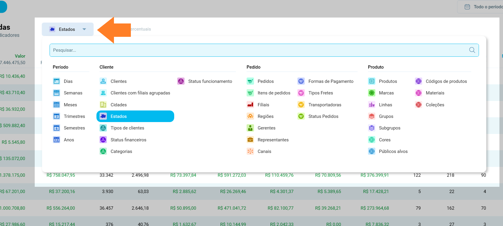The image size is (503, 226).
Task: Click the search magnifier icon
Action: tap(472, 50)
